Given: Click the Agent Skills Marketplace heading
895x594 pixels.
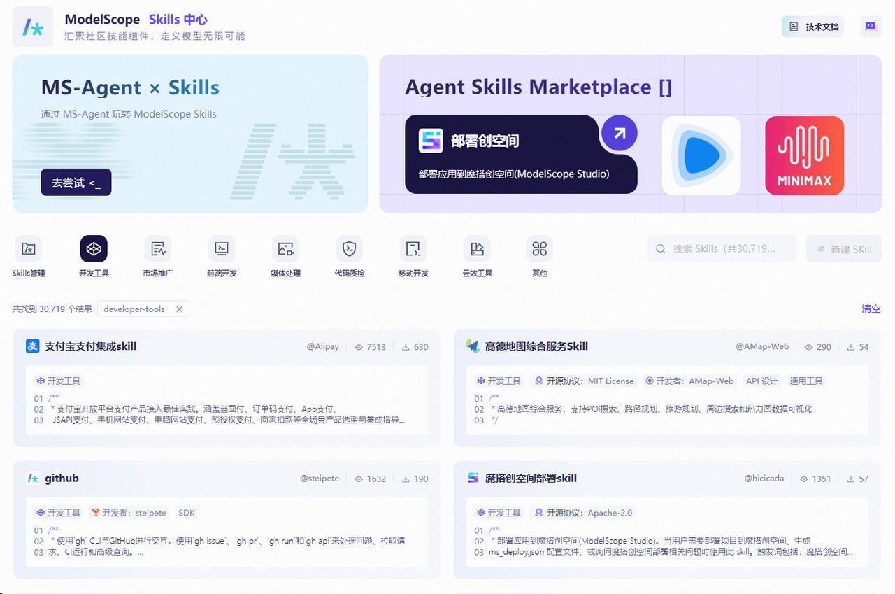Looking at the screenshot, I should 538,87.
